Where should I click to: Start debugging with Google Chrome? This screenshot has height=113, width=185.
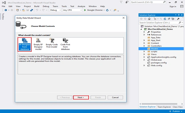pyautogui.click(x=93, y=10)
